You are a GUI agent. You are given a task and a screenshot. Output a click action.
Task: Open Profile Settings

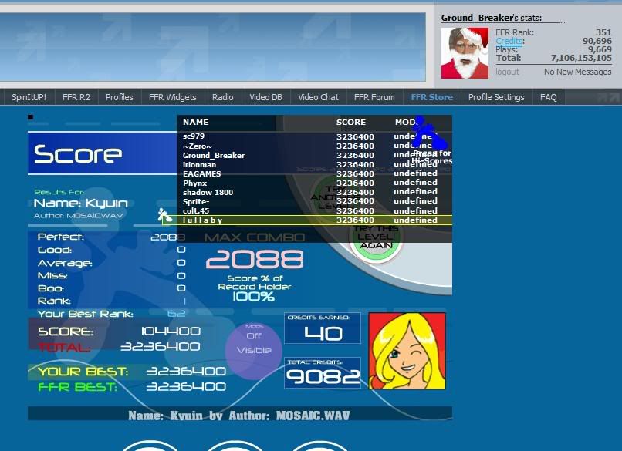pos(496,97)
